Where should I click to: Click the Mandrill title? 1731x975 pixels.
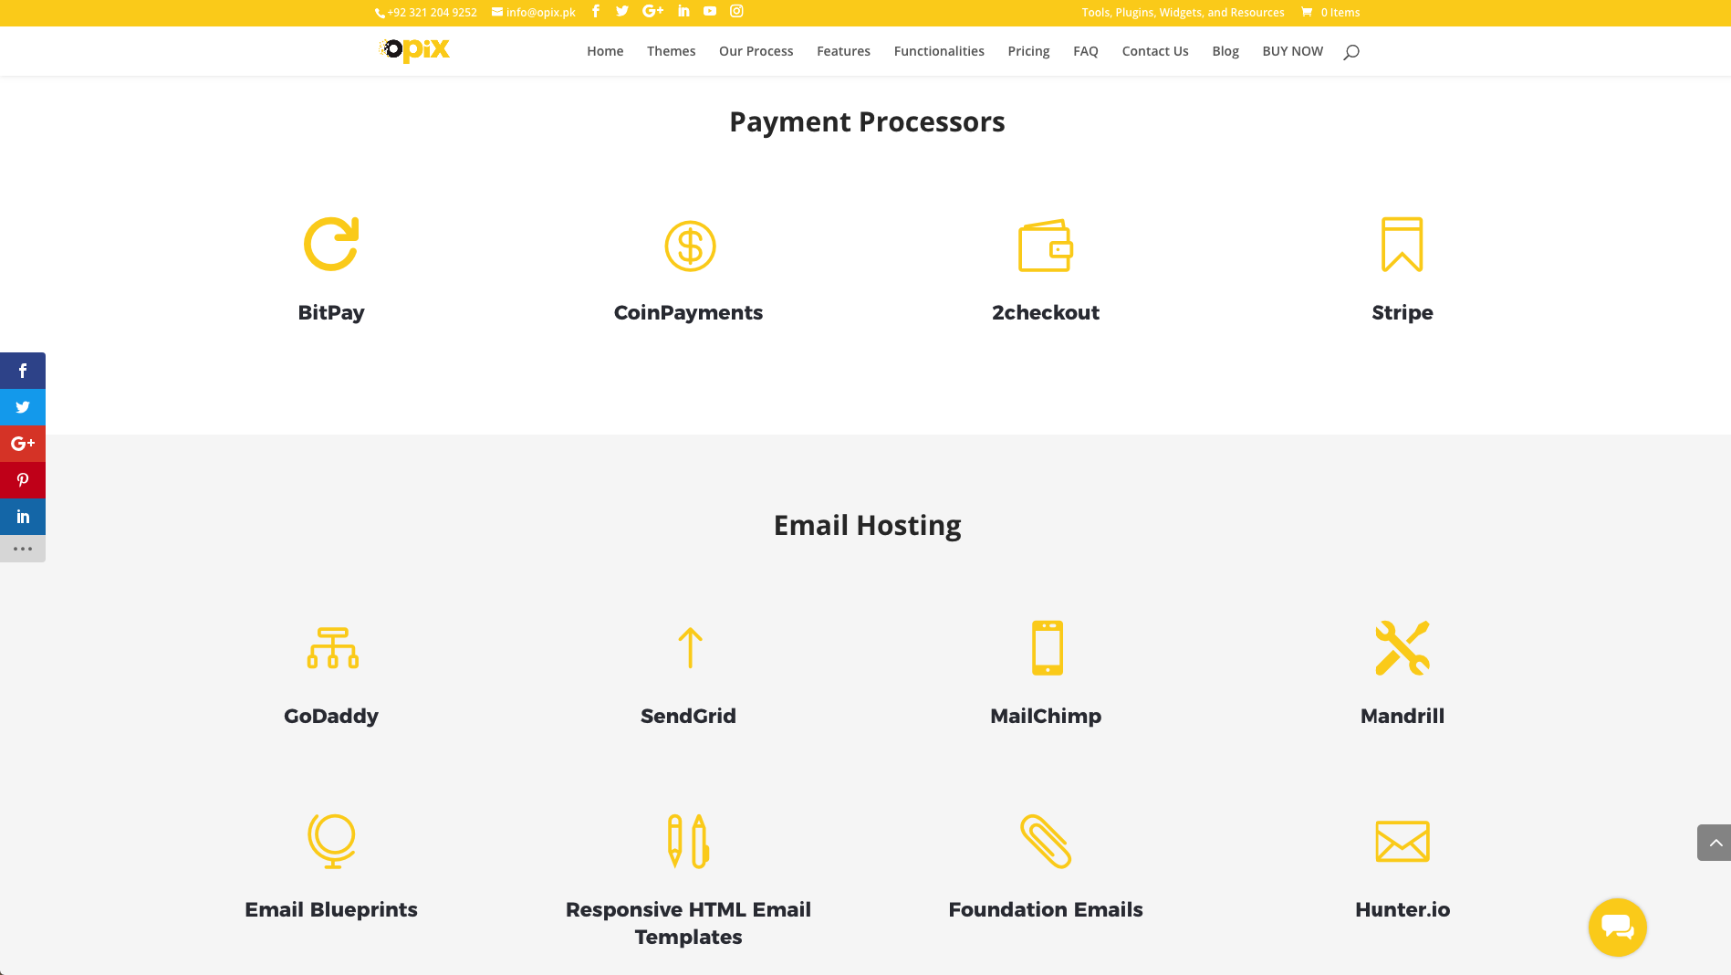pos(1403,716)
